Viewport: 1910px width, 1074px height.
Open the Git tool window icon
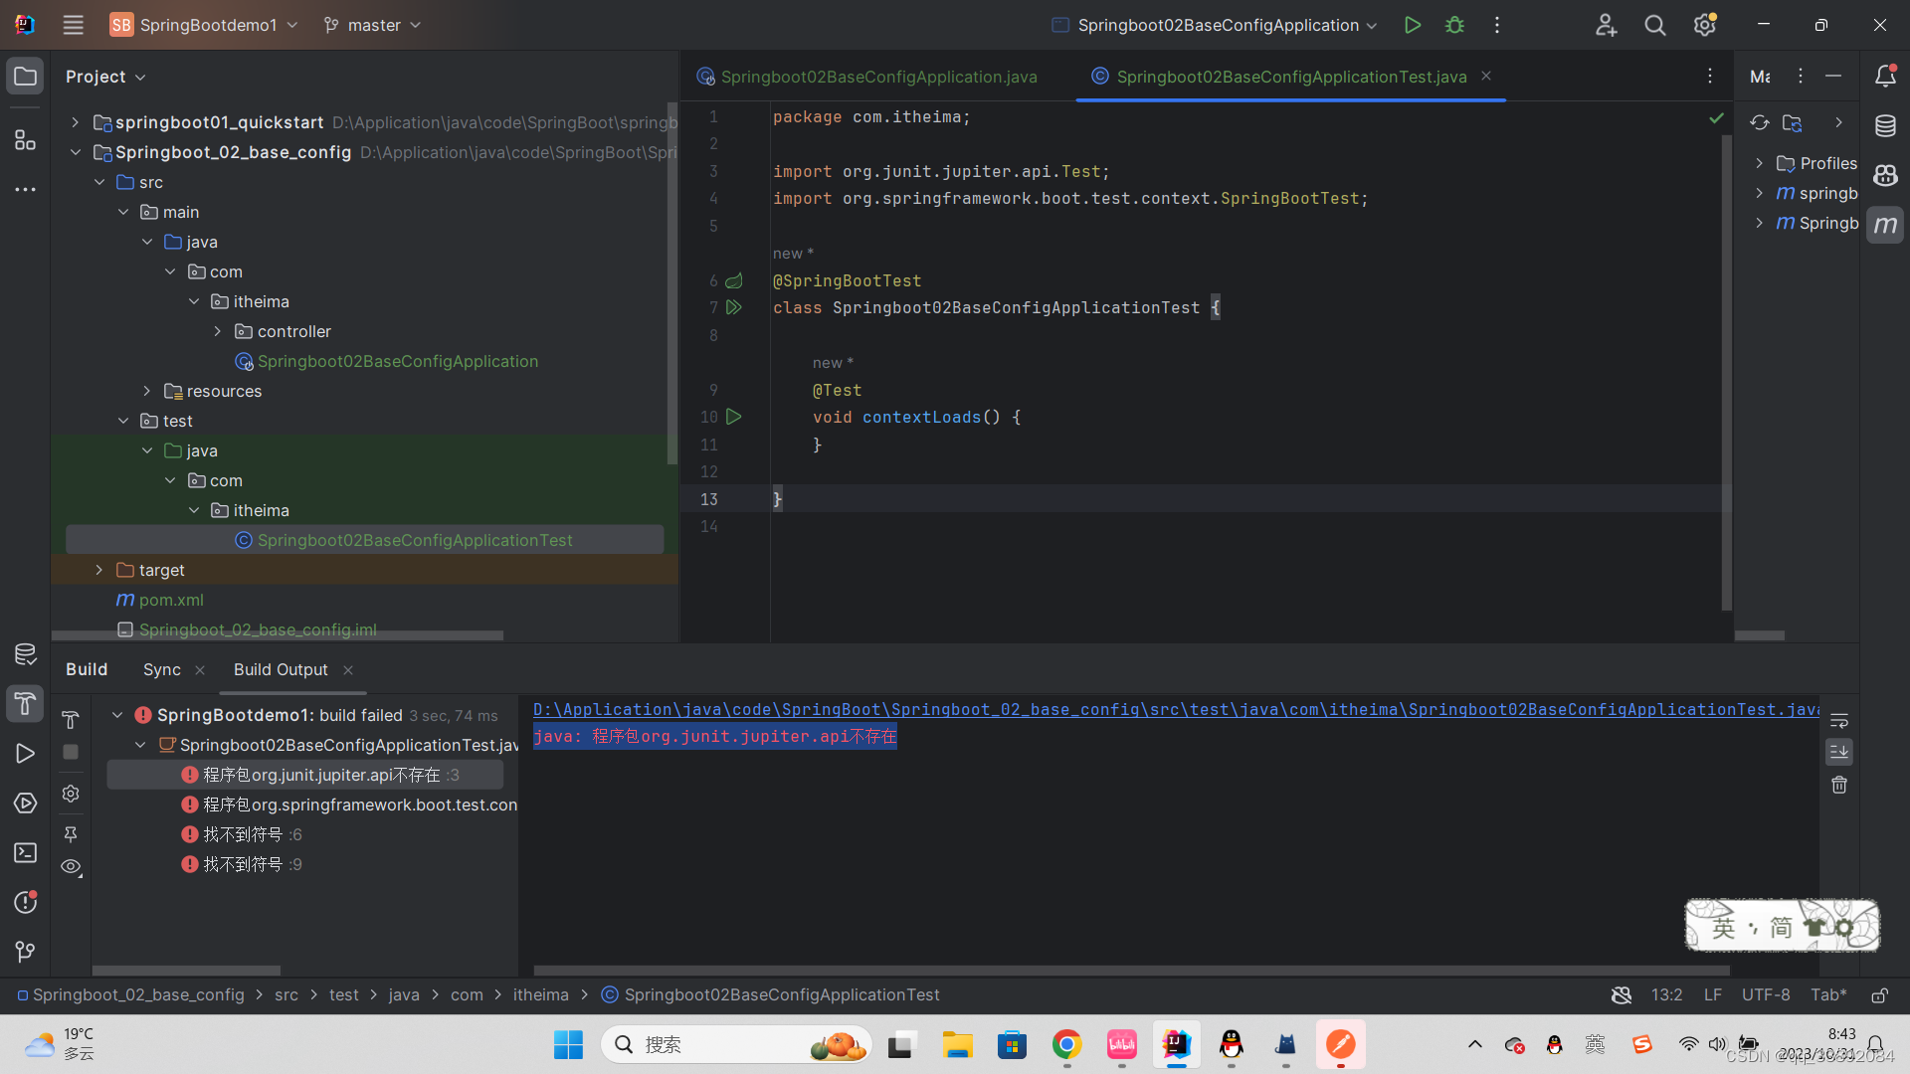[x=25, y=952]
